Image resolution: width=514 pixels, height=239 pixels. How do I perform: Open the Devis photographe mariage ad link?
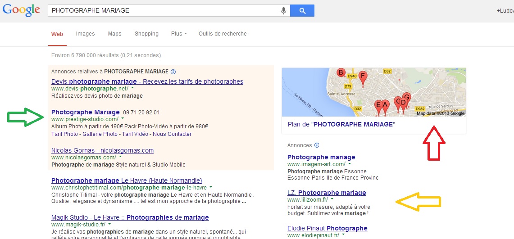[x=147, y=81]
